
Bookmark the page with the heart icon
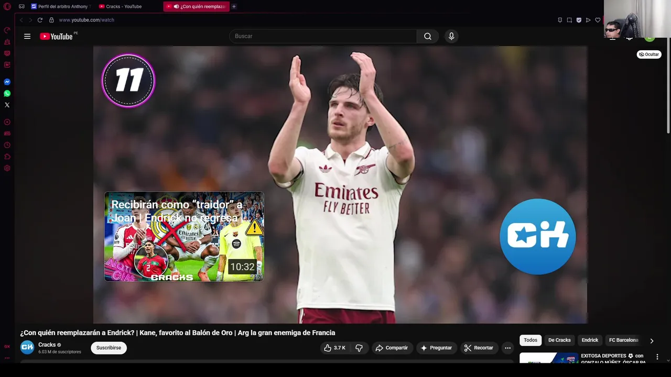point(598,20)
